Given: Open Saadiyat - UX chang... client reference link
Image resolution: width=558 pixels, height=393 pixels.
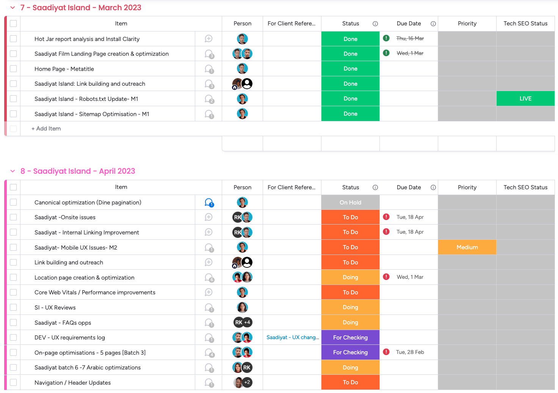Looking at the screenshot, I should tap(292, 337).
